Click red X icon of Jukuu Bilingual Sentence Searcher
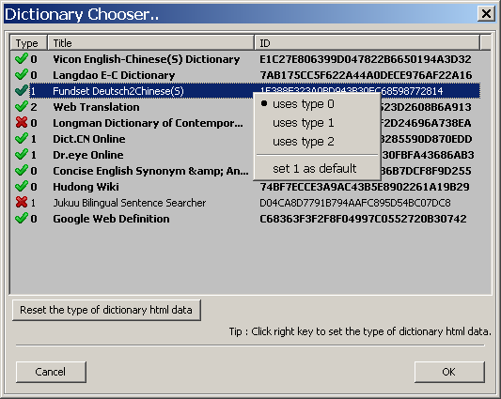Viewport: 501px width, 399px height. pos(22,202)
